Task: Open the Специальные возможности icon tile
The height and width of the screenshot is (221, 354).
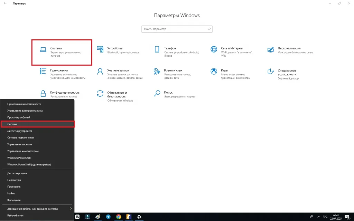Action: [270, 71]
